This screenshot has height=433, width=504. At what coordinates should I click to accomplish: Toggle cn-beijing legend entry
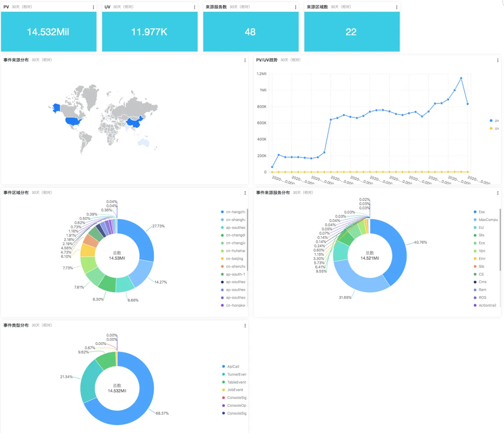point(232,259)
